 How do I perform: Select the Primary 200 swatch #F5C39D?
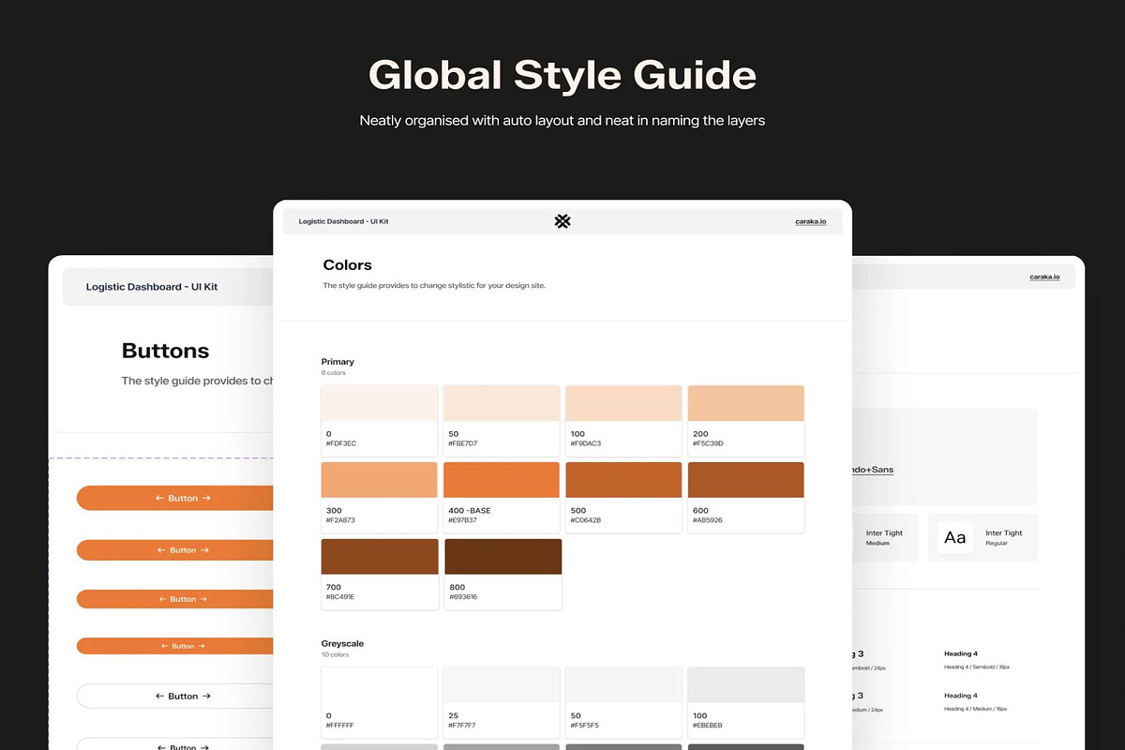pyautogui.click(x=746, y=419)
